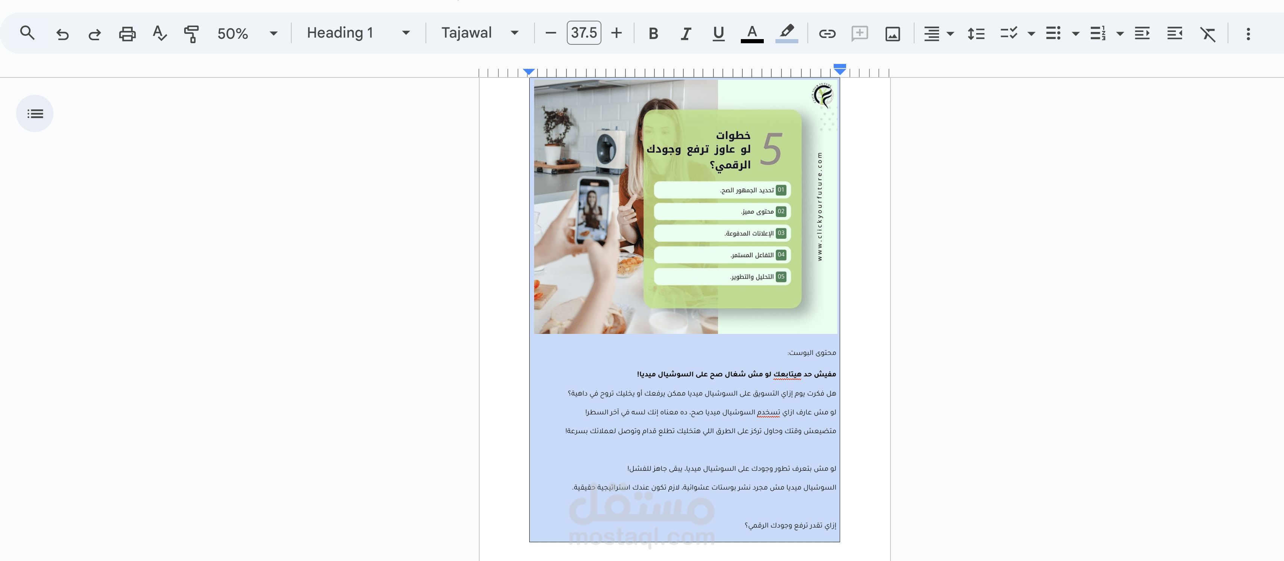The height and width of the screenshot is (561, 1284).
Task: Insert an image
Action: coord(892,33)
